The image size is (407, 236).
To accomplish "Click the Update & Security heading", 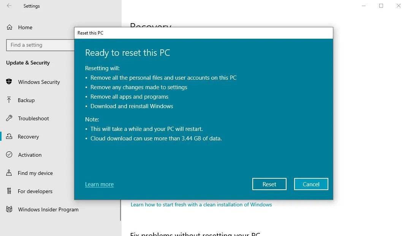I will [28, 63].
